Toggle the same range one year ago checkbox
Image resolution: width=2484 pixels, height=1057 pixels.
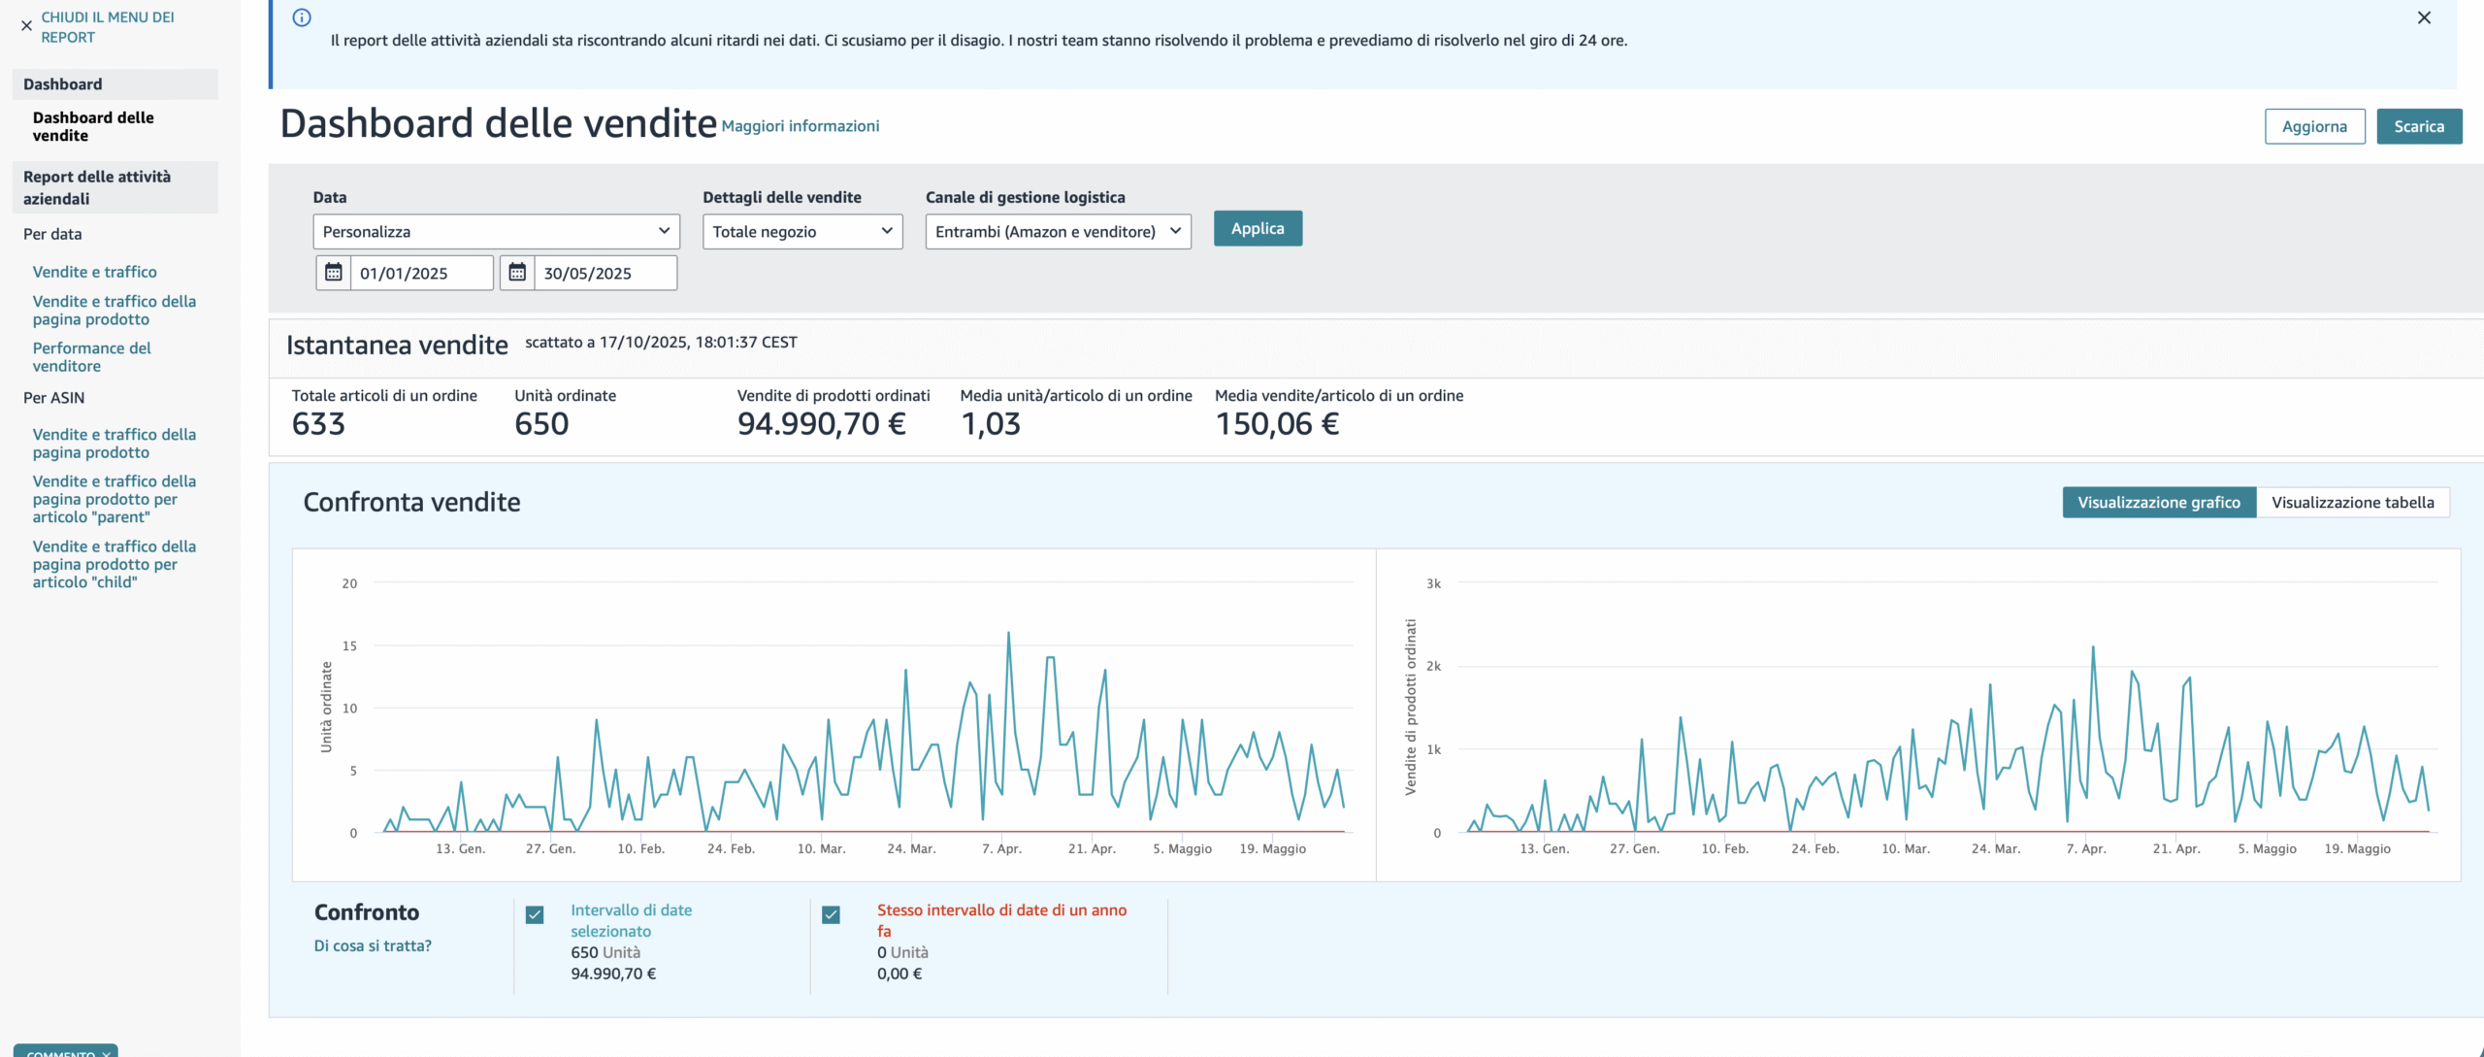click(x=831, y=914)
